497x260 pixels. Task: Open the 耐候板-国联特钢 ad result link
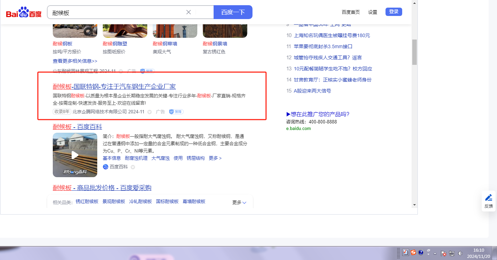pyautogui.click(x=114, y=86)
